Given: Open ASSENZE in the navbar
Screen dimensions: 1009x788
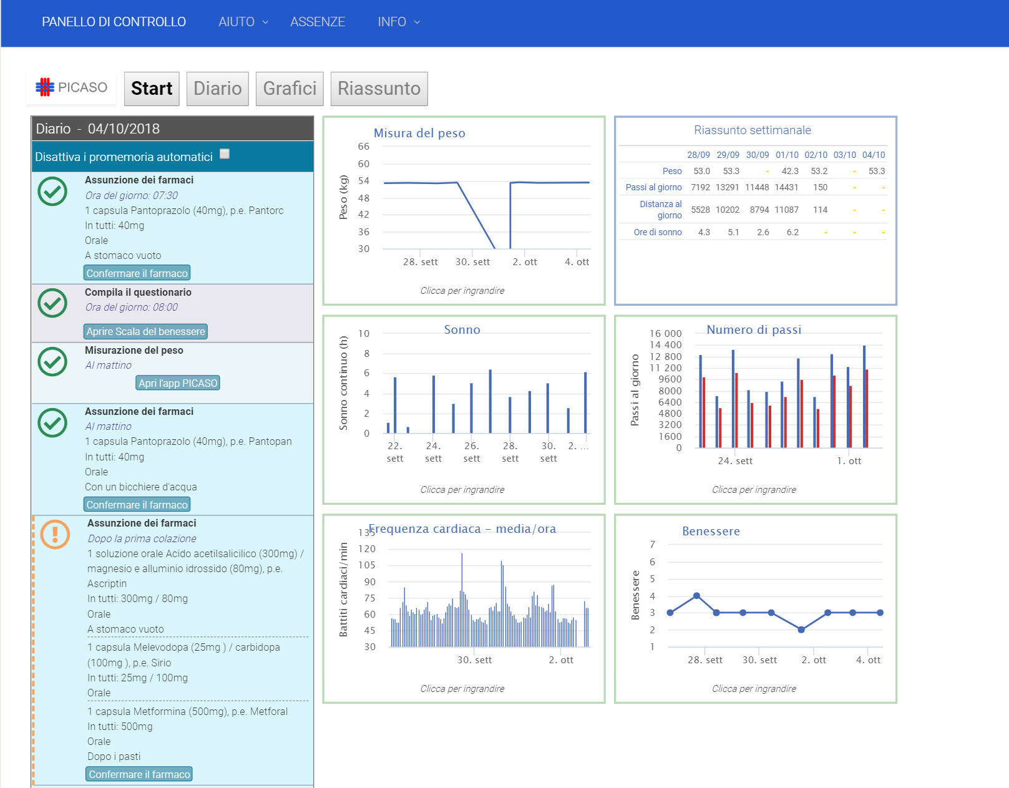Looking at the screenshot, I should [x=317, y=22].
